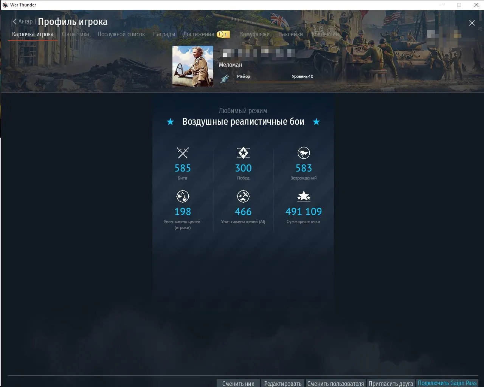This screenshot has height=387, width=484.
Task: Go back to hangar via Ангар arrow
Action: tap(23, 22)
